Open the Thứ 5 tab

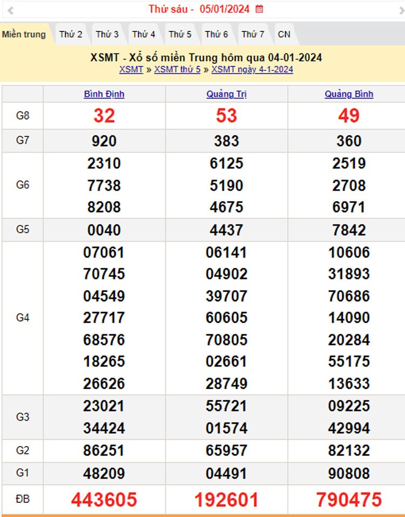pyautogui.click(x=180, y=34)
